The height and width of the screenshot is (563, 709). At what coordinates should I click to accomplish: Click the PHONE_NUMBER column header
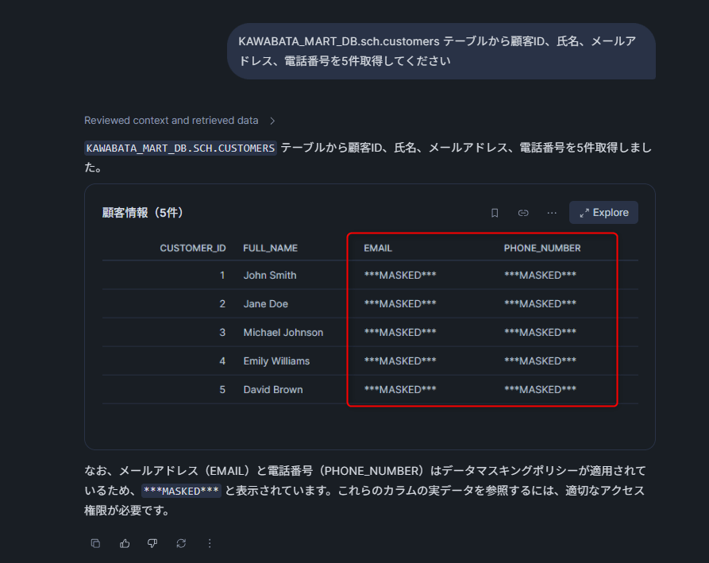point(542,249)
